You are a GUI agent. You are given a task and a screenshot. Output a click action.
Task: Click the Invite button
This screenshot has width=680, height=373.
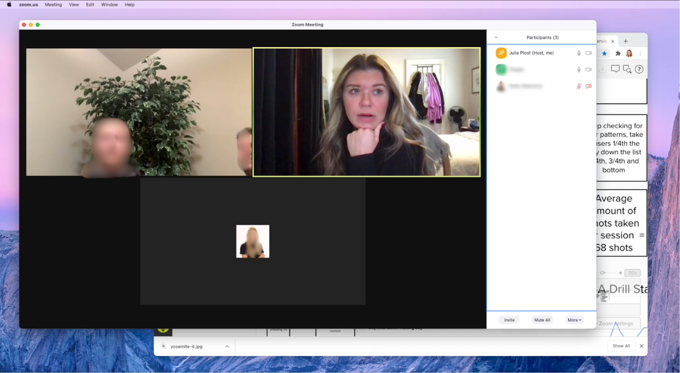point(509,320)
